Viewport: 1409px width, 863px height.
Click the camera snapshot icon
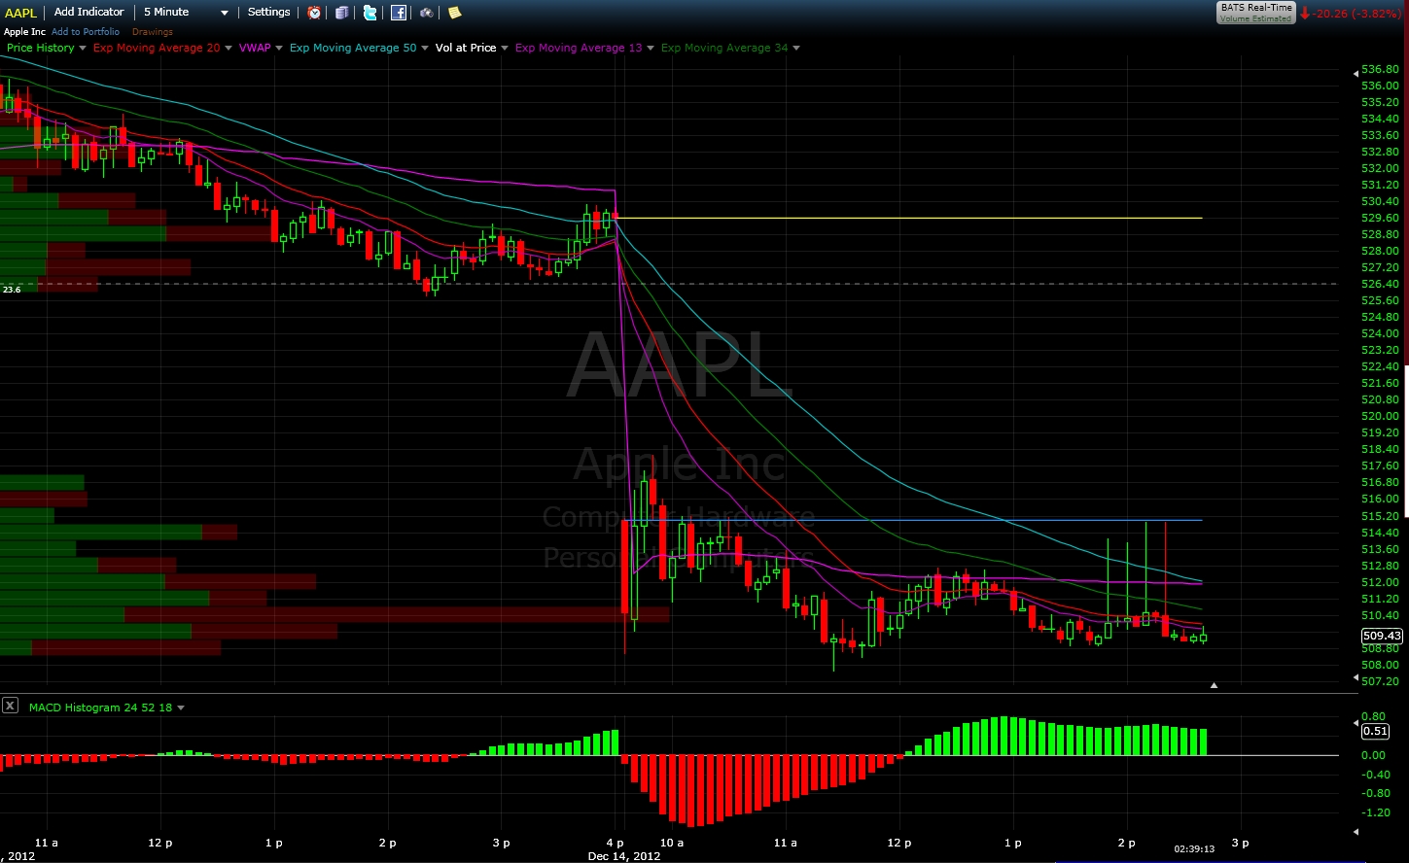click(x=427, y=13)
